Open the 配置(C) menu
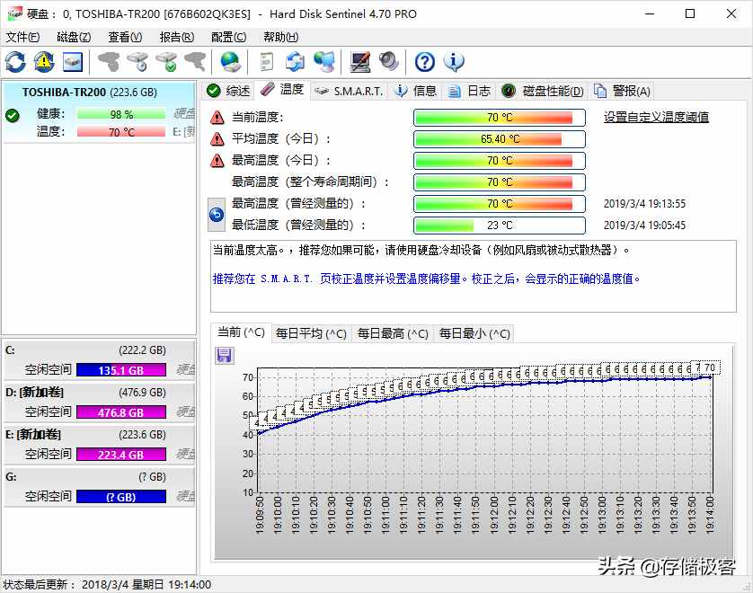 point(228,37)
